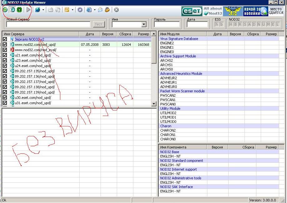Viewport: 287px width, 203px height.
Task: Click the Зеркало NOD32 v2 mirror icon
Action: click(x=12, y=39)
